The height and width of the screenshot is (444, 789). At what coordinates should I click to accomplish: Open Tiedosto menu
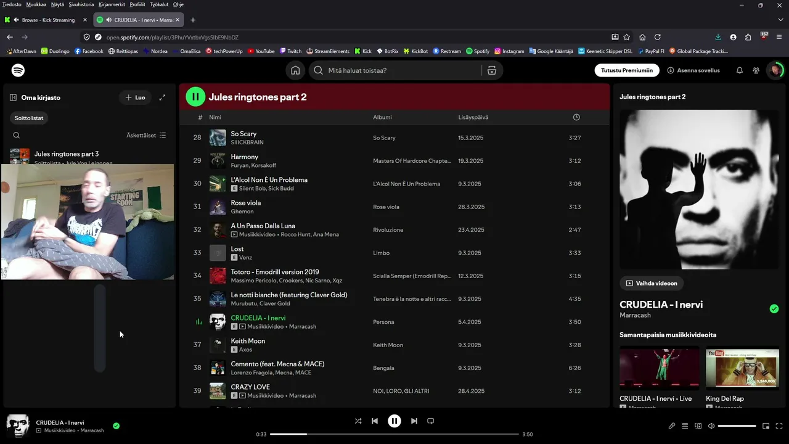click(12, 4)
